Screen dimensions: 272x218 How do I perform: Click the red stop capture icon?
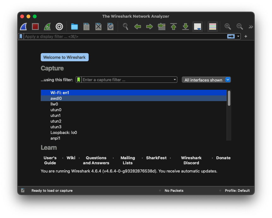35,27
